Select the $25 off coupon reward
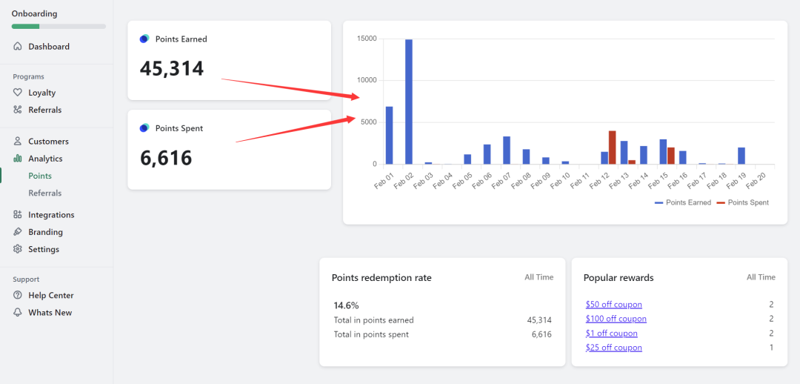Viewport: 800px width, 384px height. coord(613,348)
